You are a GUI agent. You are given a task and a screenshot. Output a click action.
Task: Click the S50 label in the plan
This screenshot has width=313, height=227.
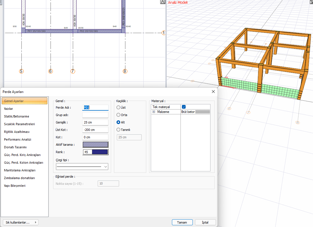[15, 26]
